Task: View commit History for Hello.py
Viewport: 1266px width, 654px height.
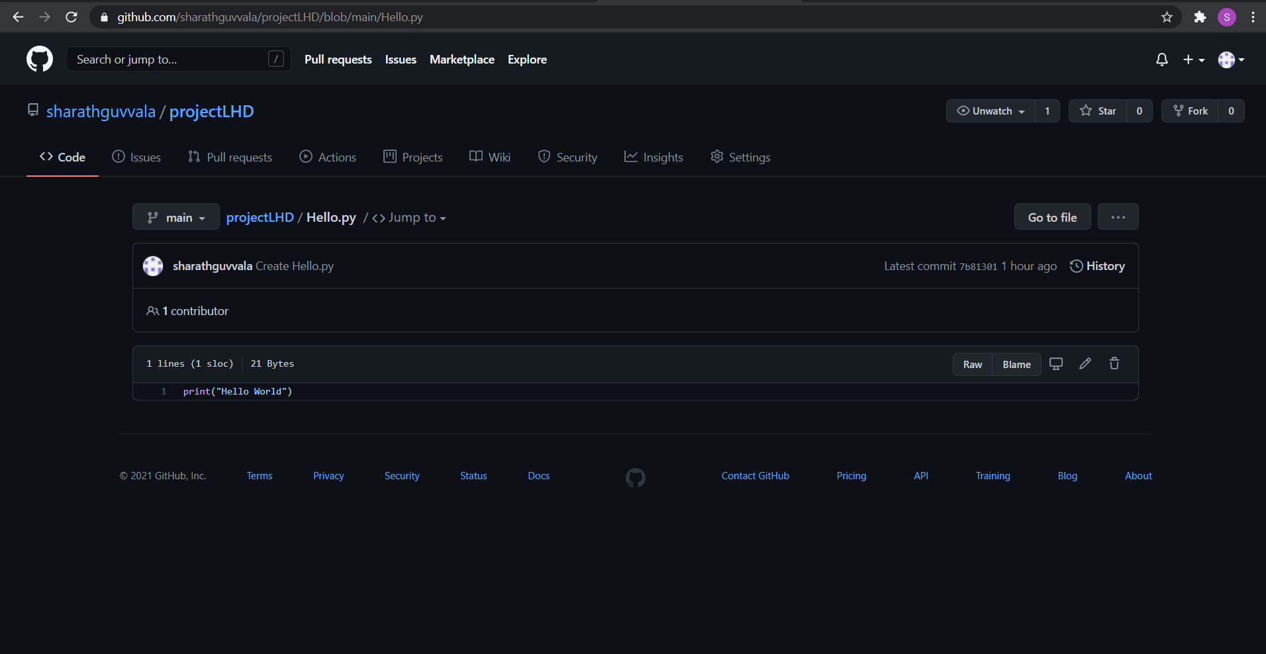Action: coord(1097,266)
